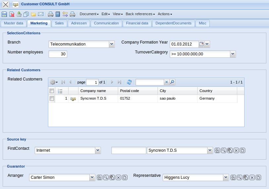Click the envelope email icon in toolbar
The width and height of the screenshot is (269, 189).
tap(41, 14)
